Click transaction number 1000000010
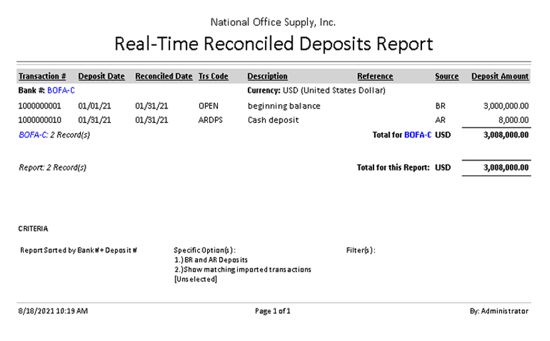 tap(40, 120)
